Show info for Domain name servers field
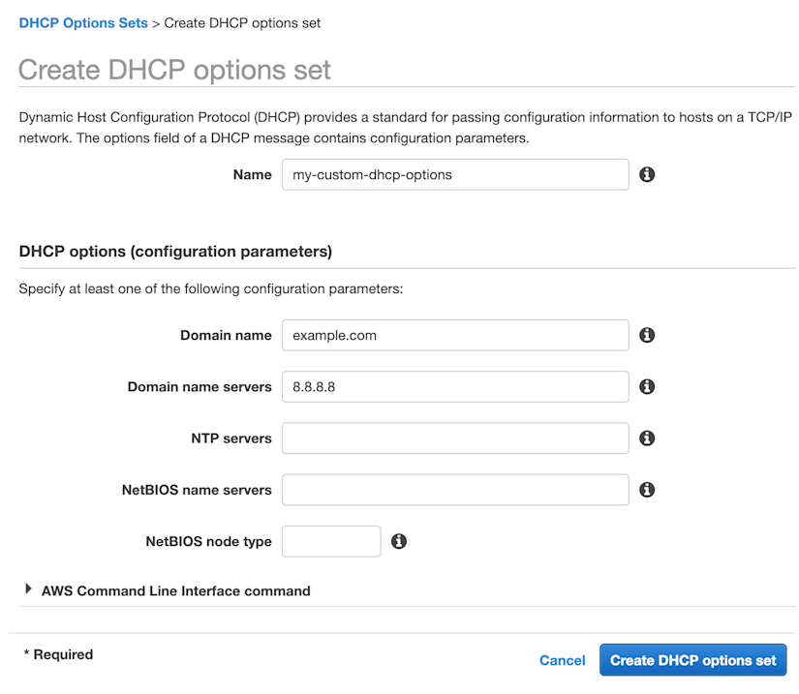Image resolution: width=799 pixels, height=694 pixels. click(x=647, y=386)
